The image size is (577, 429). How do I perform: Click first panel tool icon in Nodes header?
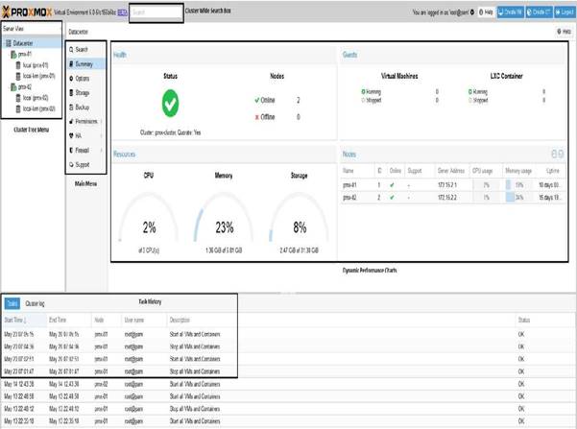pos(554,154)
